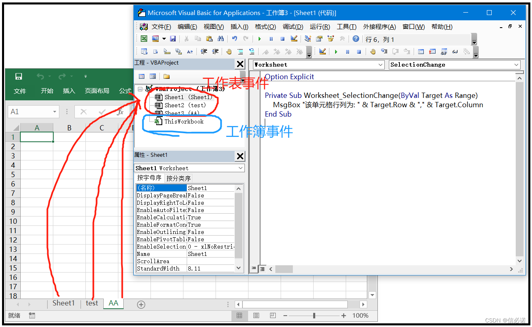This screenshot has width=532, height=327.
Task: Toggle bookmark flag in Edit toolbar
Action: tap(266, 52)
